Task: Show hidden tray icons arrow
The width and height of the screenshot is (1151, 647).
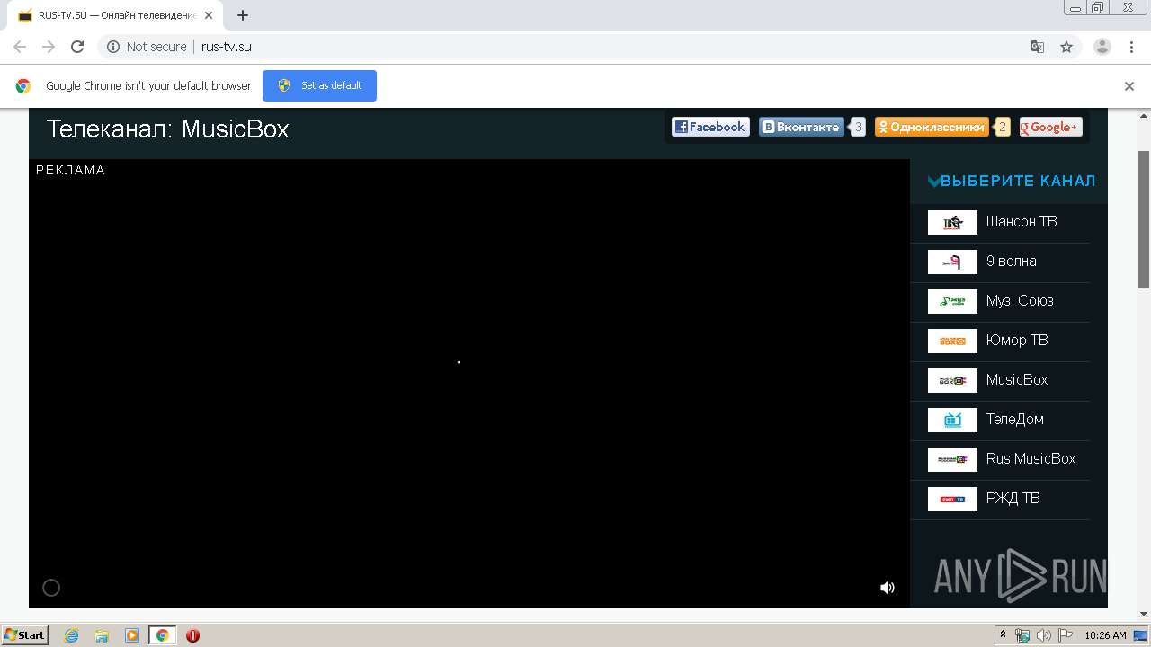Action: (x=1003, y=635)
